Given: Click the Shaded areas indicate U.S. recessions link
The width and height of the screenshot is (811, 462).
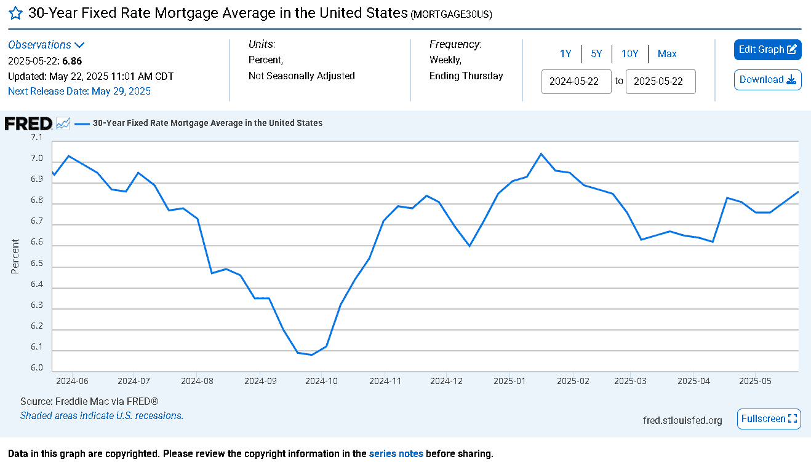Looking at the screenshot, I should click(x=102, y=416).
